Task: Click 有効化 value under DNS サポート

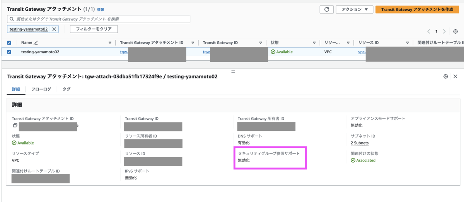Action: click(x=244, y=143)
